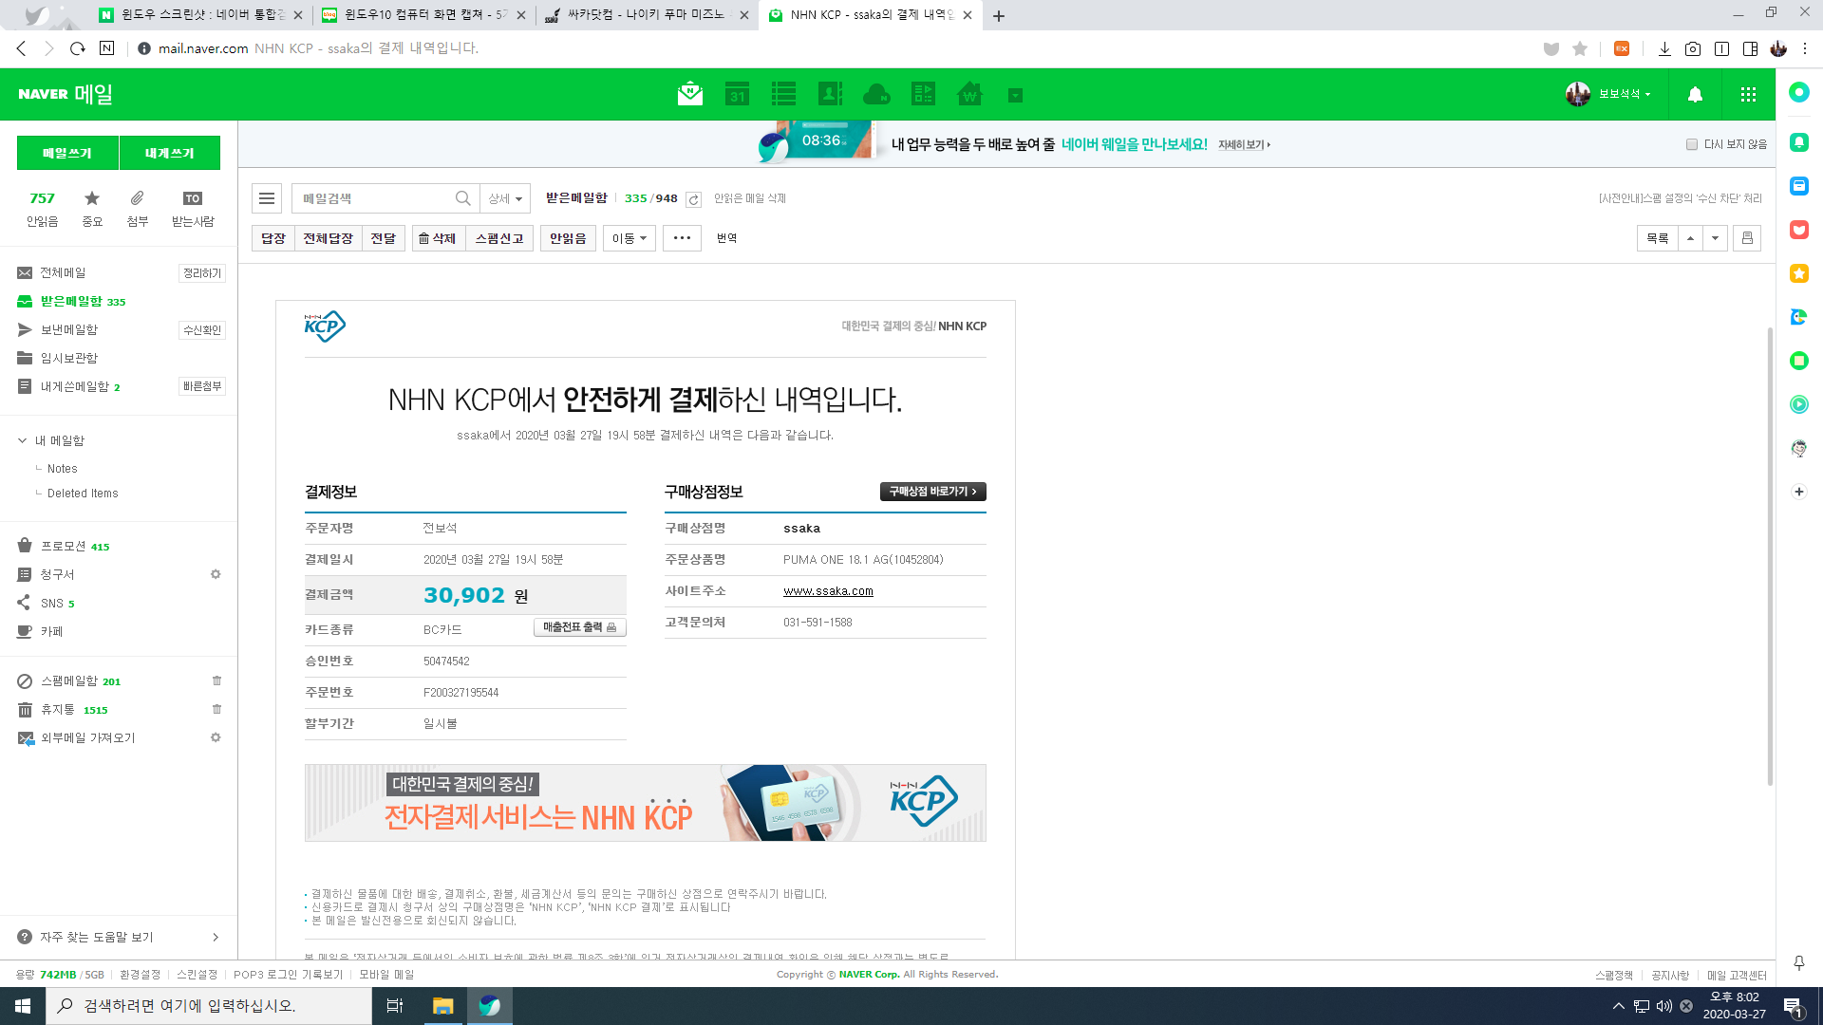Compose mail with 메일쓰기 button
This screenshot has width=1823, height=1025.
point(67,153)
